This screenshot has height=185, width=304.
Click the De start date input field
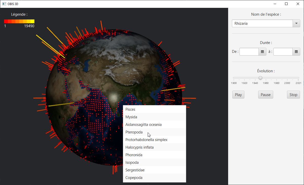(x=249, y=52)
